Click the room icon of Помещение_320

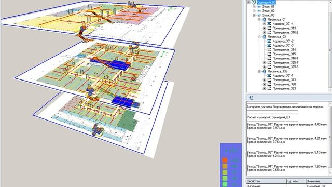click(x=269, y=84)
